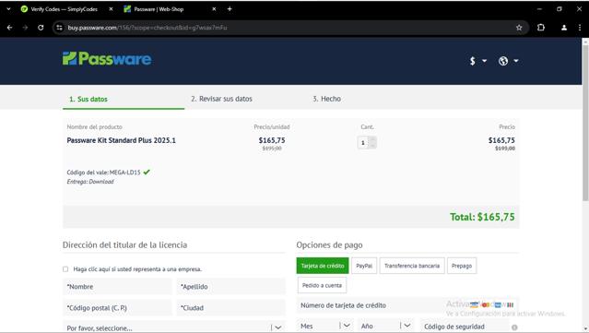Image resolution: width=589 pixels, height=333 pixels.
Task: Go to step 2. Revisar sus datos
Action: (221, 99)
